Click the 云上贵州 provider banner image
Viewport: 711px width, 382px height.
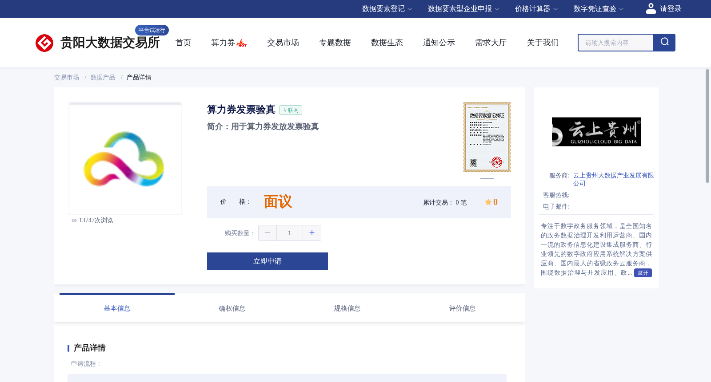tap(596, 132)
